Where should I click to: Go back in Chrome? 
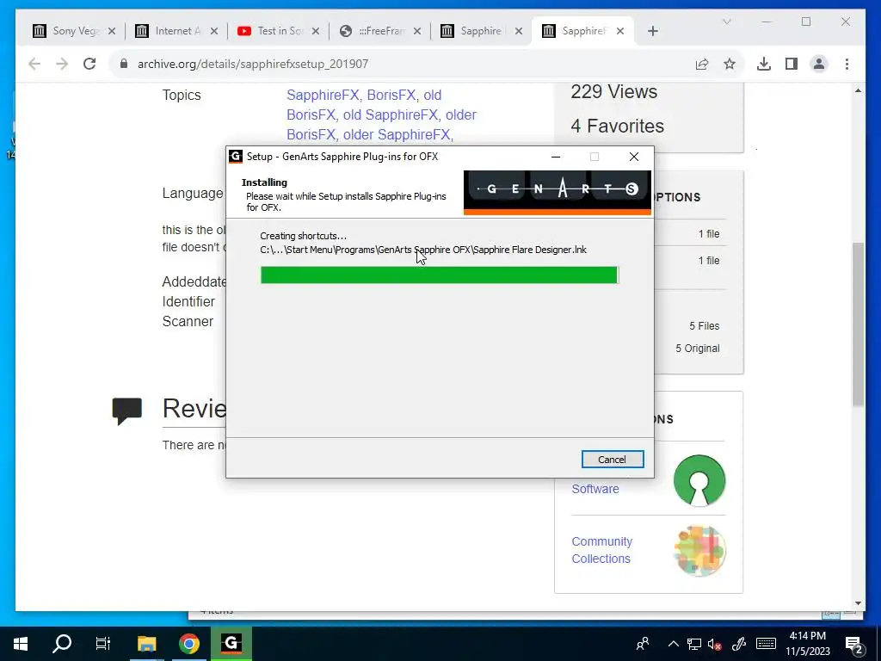coord(34,64)
